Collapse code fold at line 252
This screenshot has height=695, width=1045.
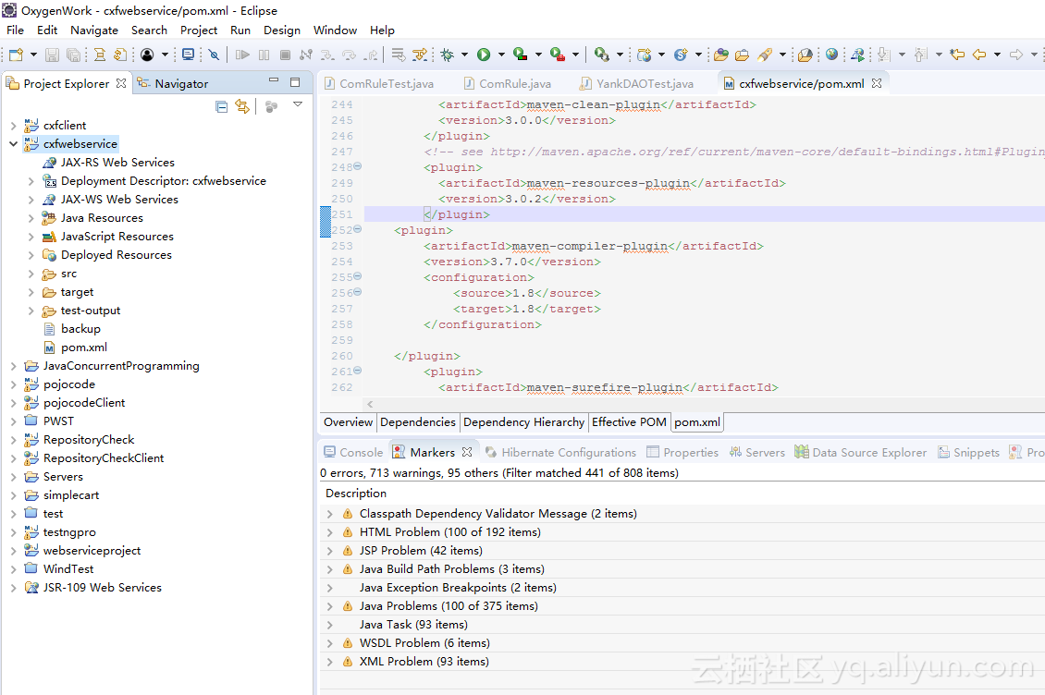(x=357, y=229)
